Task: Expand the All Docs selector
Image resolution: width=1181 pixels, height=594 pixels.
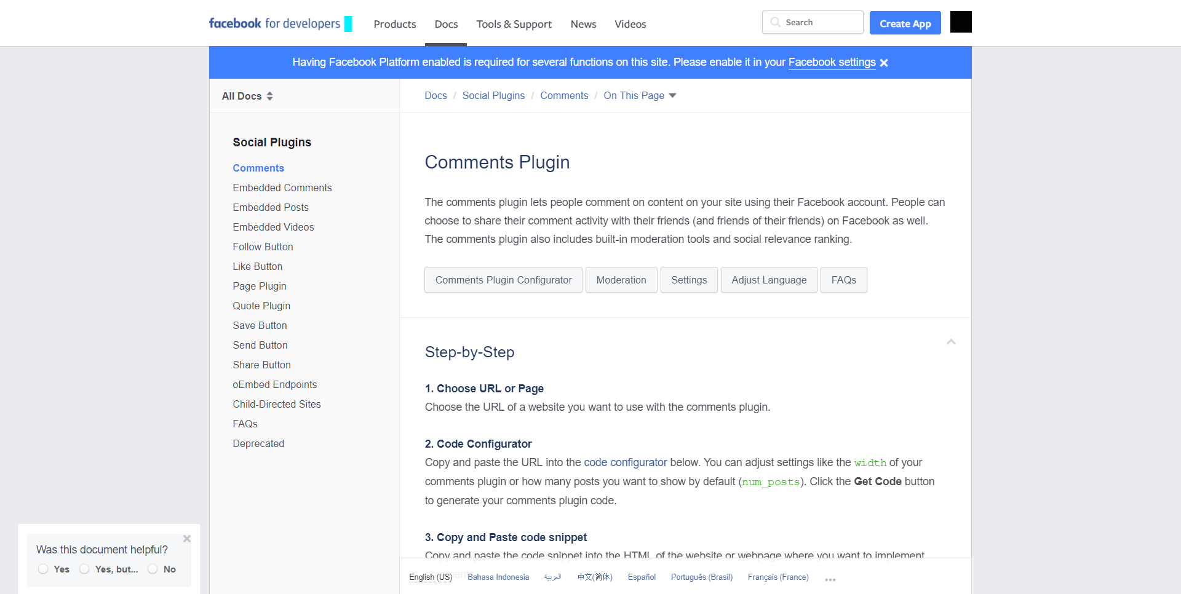Action: click(247, 96)
